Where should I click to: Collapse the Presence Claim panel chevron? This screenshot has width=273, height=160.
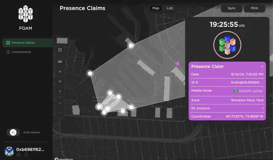tap(262, 67)
